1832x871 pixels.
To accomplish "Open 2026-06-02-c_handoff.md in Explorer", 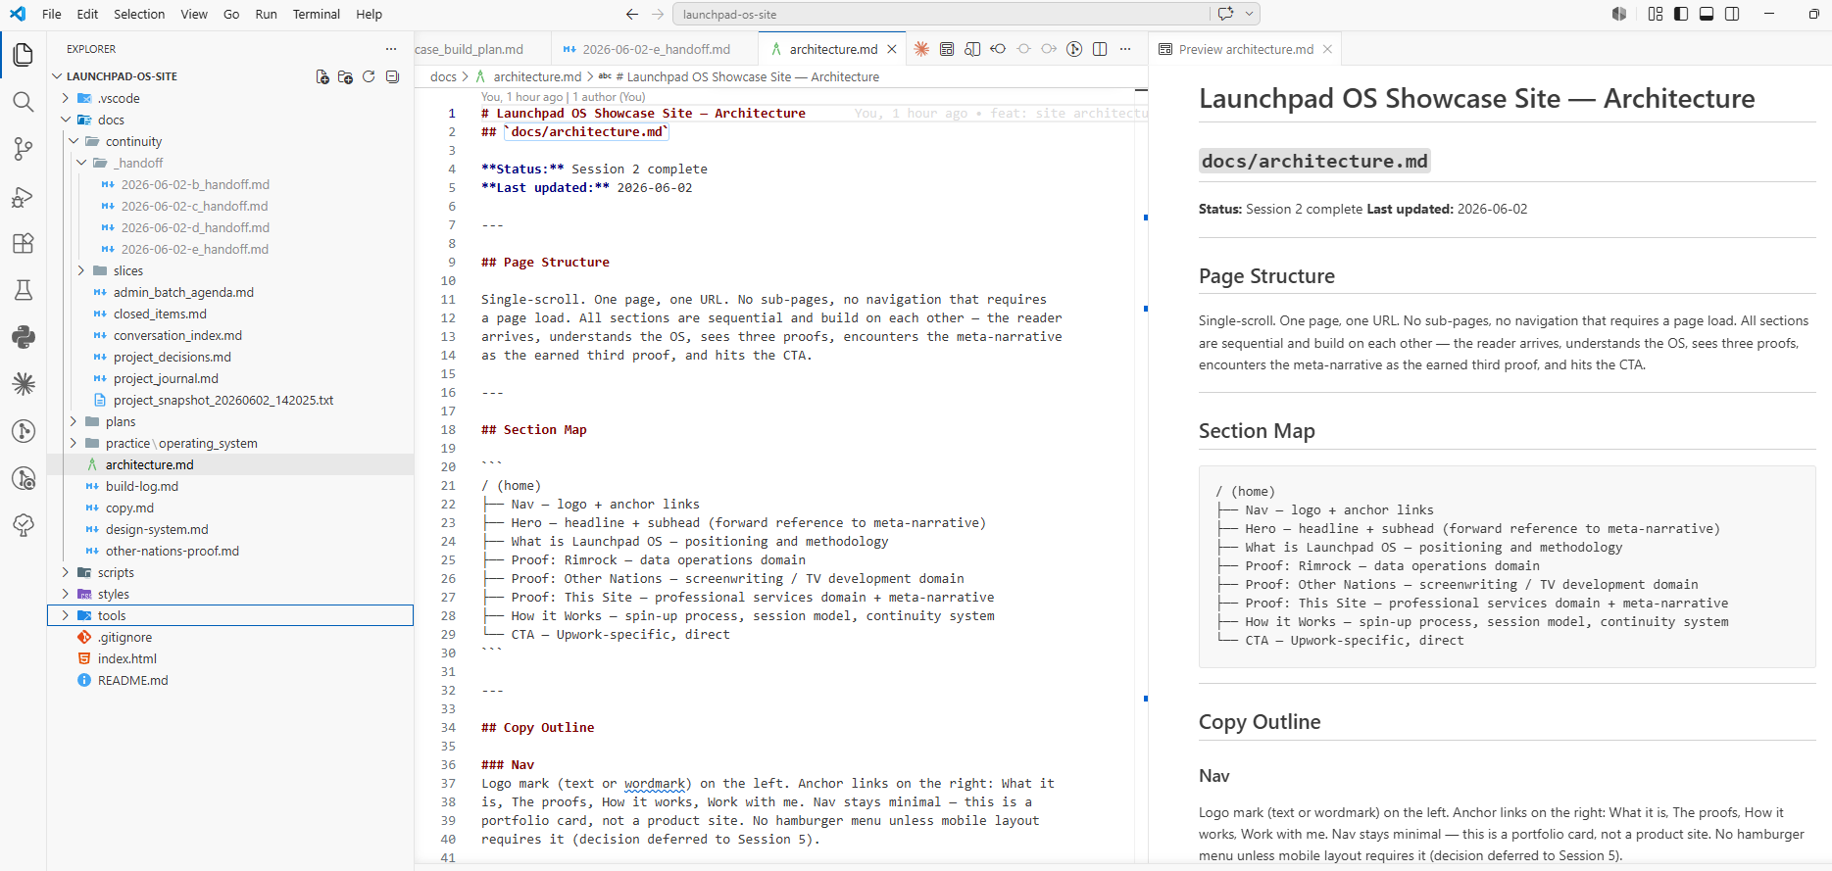I will pos(194,206).
